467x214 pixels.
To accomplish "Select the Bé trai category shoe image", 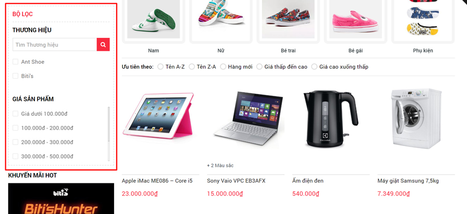I will click(x=288, y=19).
